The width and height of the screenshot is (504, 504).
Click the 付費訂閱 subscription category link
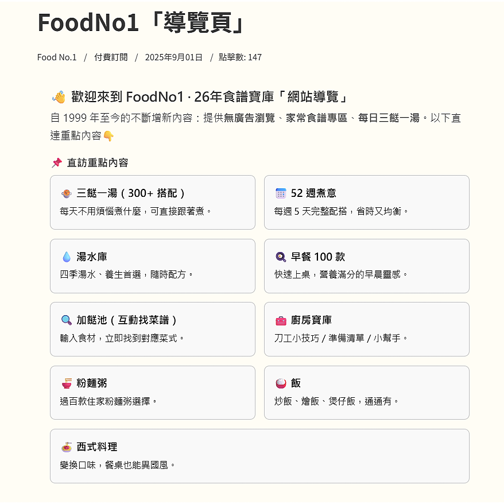[111, 57]
